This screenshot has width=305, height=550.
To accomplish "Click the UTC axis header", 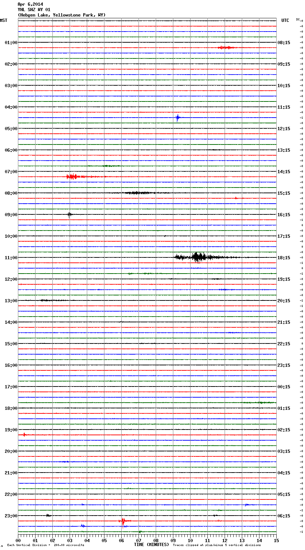I will tap(285, 20).
